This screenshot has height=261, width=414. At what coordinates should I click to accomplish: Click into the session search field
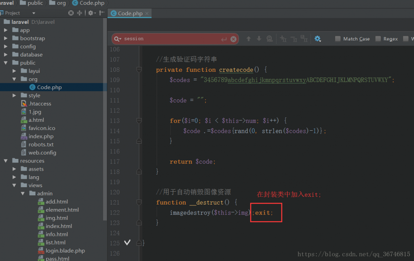click(170, 39)
